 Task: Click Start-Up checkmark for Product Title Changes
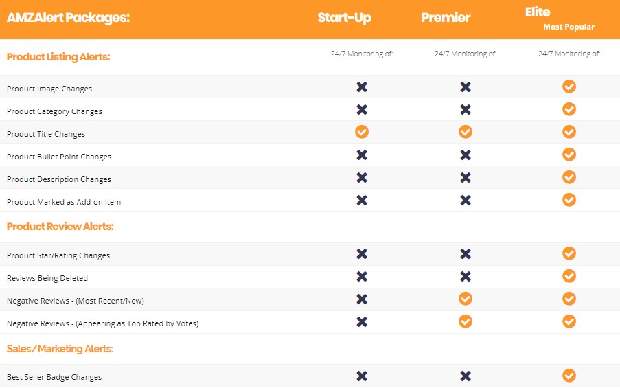pos(362,132)
